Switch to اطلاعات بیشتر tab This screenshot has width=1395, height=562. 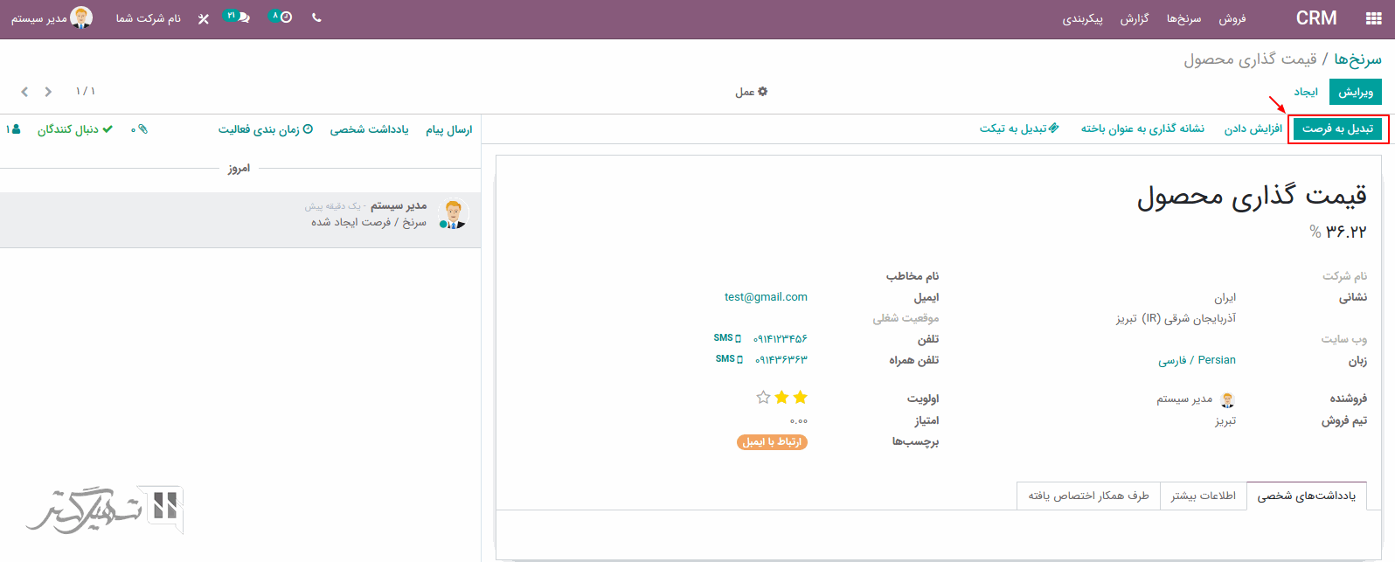click(1204, 496)
